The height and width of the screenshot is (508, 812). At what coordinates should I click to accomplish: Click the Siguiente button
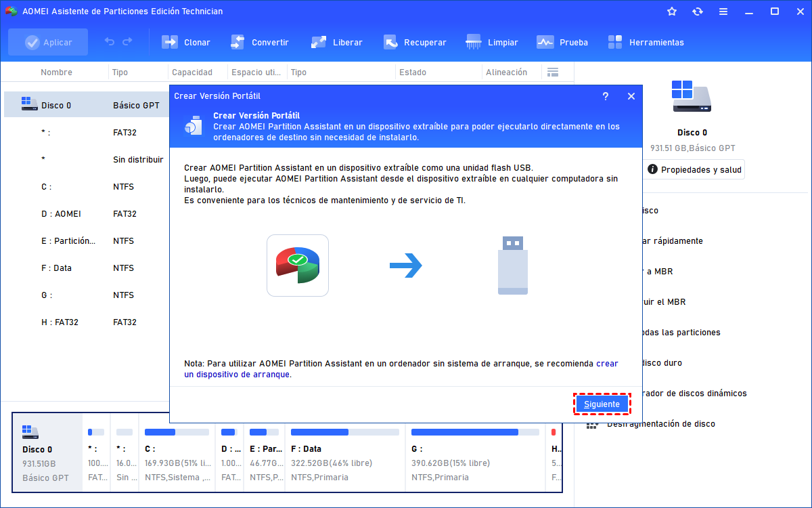click(x=602, y=404)
